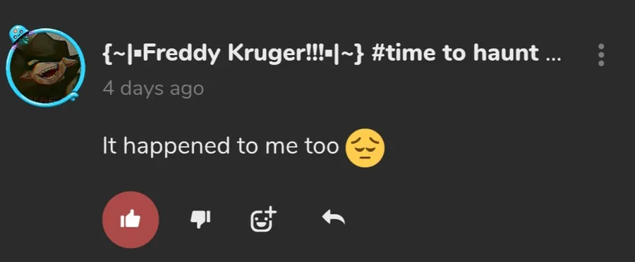The width and height of the screenshot is (635, 262).
Task: Like the comment with the red thumbs-up
Action: (x=131, y=220)
